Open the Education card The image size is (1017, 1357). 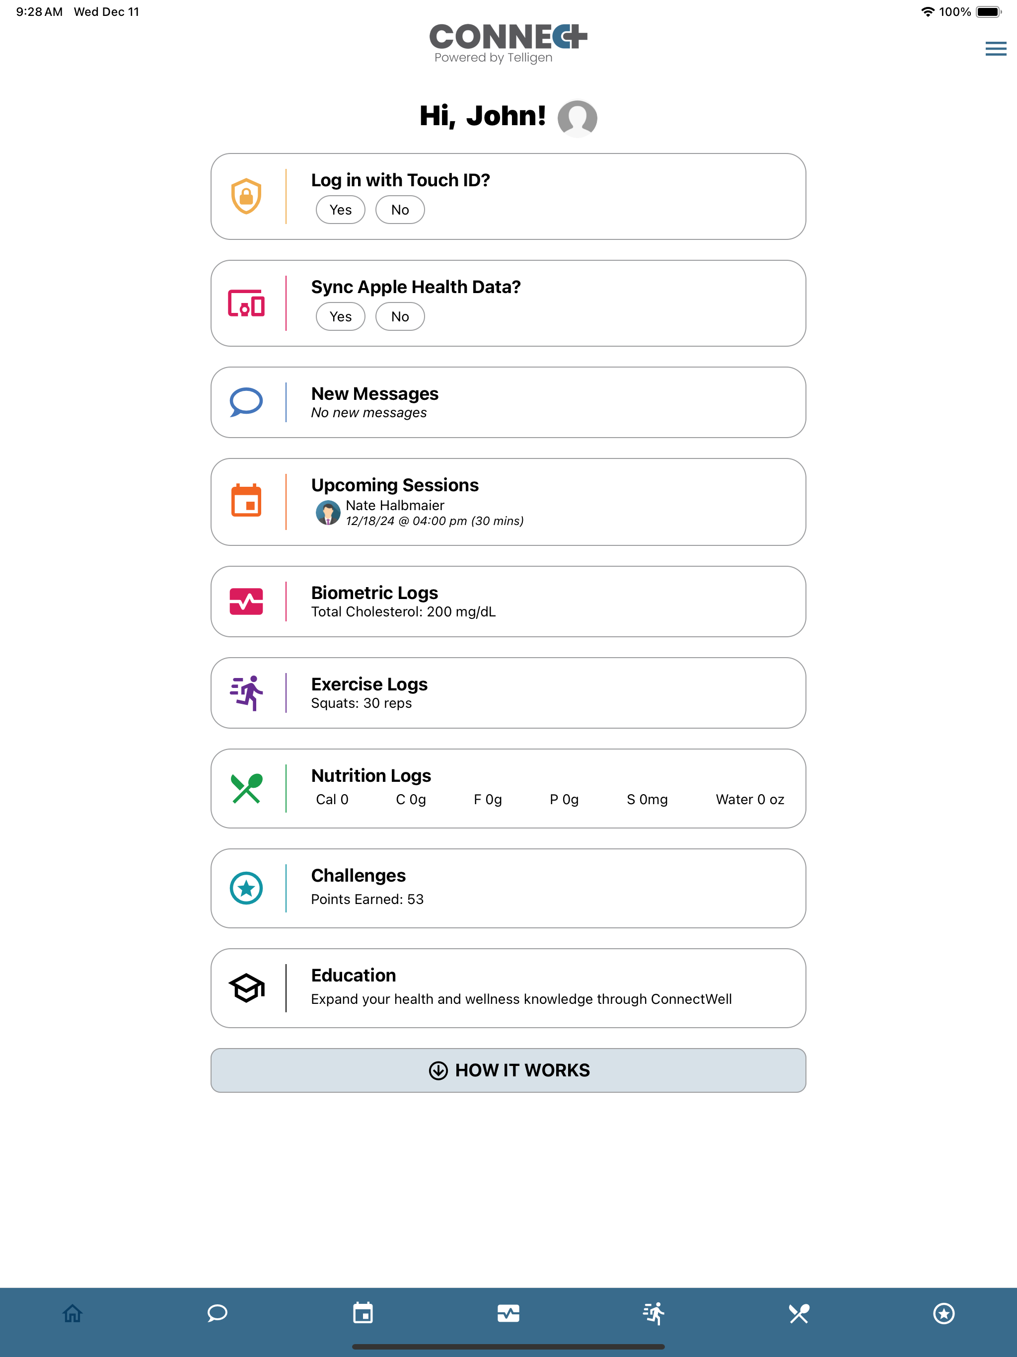pyautogui.click(x=508, y=987)
